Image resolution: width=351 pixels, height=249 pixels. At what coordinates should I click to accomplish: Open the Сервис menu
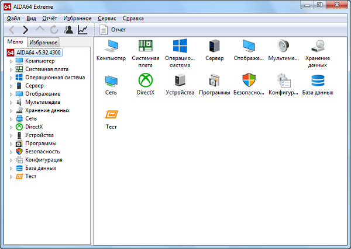point(107,19)
